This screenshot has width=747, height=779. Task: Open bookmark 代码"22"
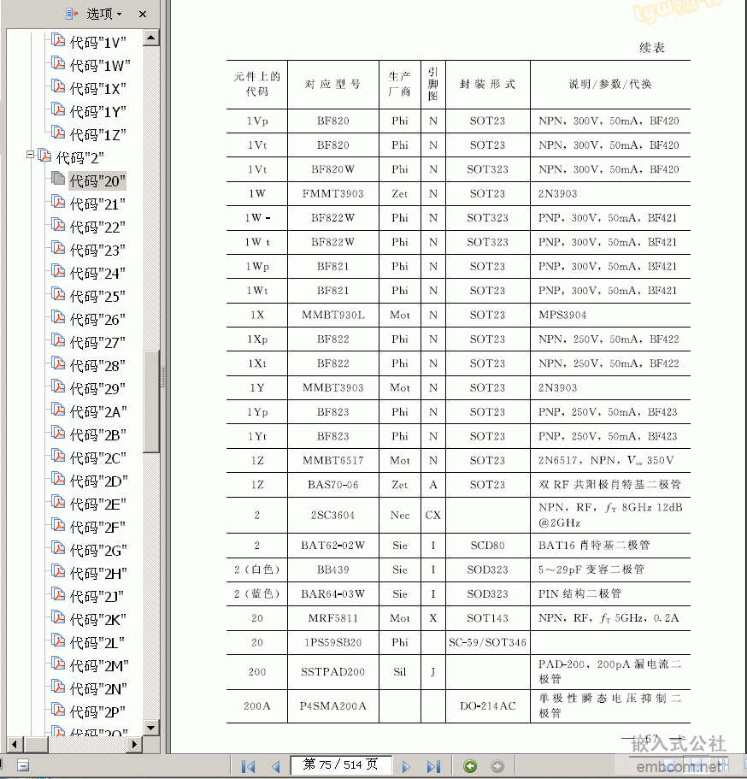[x=97, y=227]
